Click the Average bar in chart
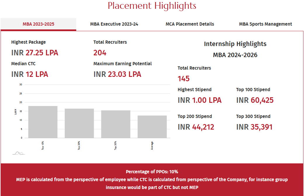 [x=152, y=127]
